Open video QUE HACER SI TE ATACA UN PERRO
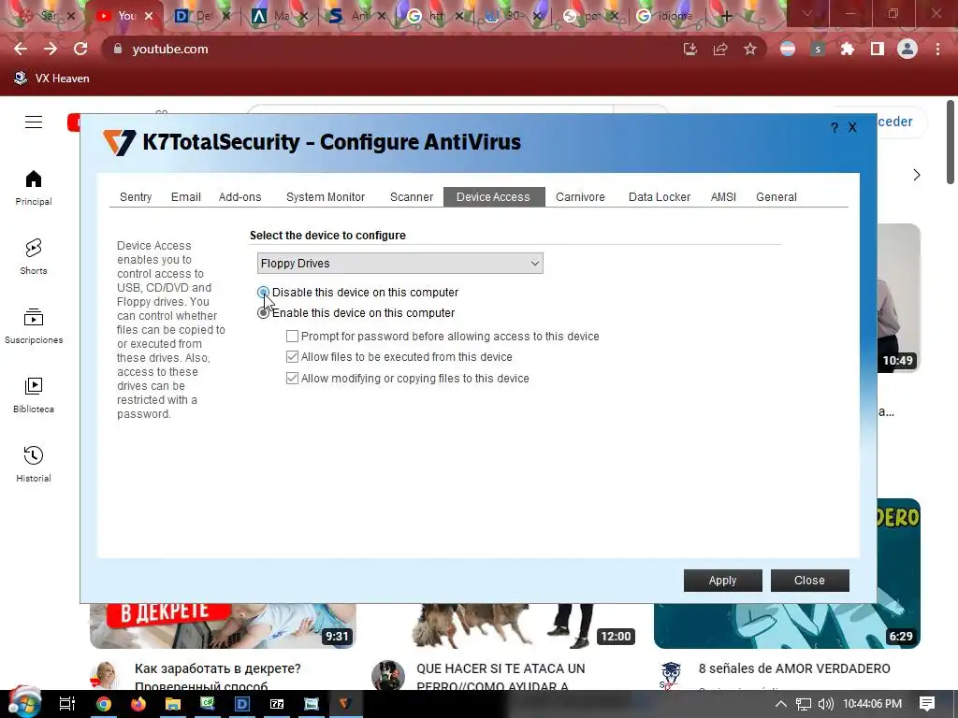This screenshot has height=718, width=958. tap(501, 678)
